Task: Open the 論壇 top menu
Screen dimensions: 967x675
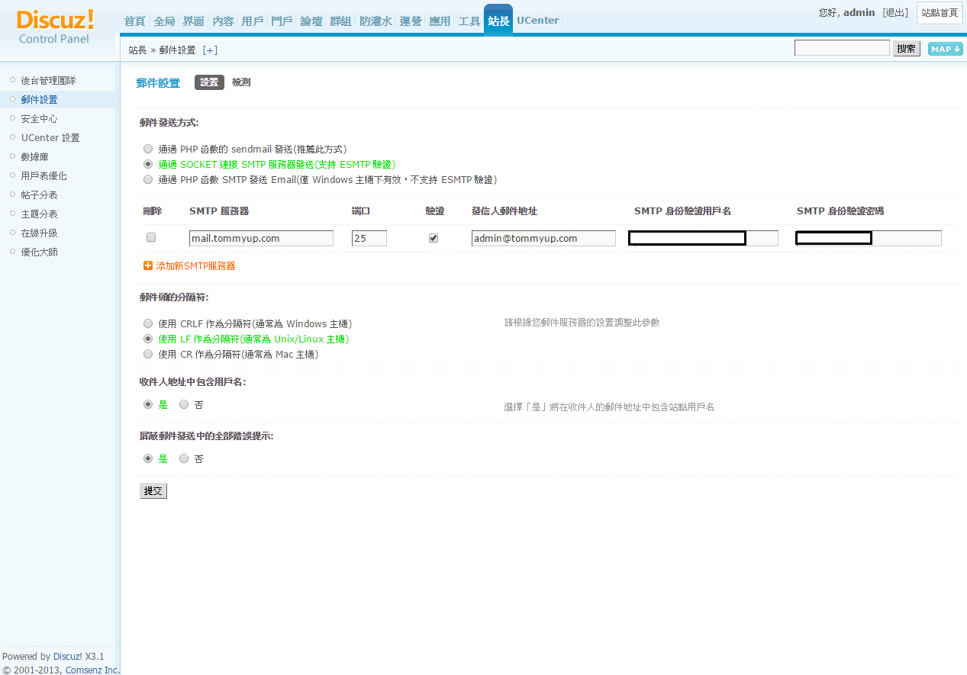Action: click(x=311, y=21)
